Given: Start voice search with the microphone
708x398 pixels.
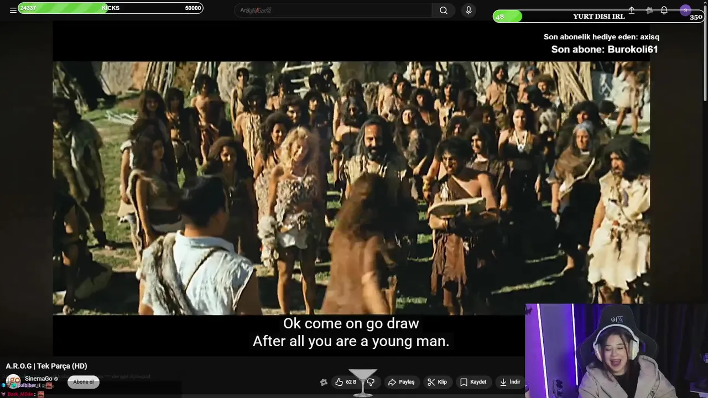Looking at the screenshot, I should tap(468, 11).
